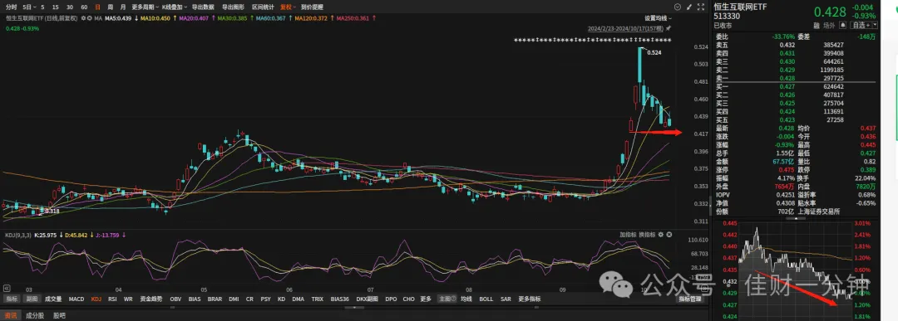Select the TRIX indicator

click(x=318, y=299)
